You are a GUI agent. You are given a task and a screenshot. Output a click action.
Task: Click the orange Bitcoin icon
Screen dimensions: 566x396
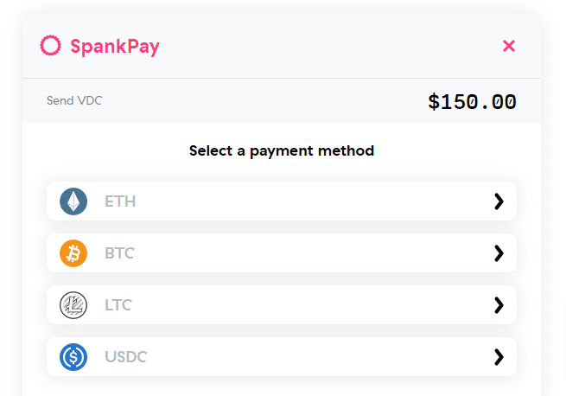click(x=73, y=253)
